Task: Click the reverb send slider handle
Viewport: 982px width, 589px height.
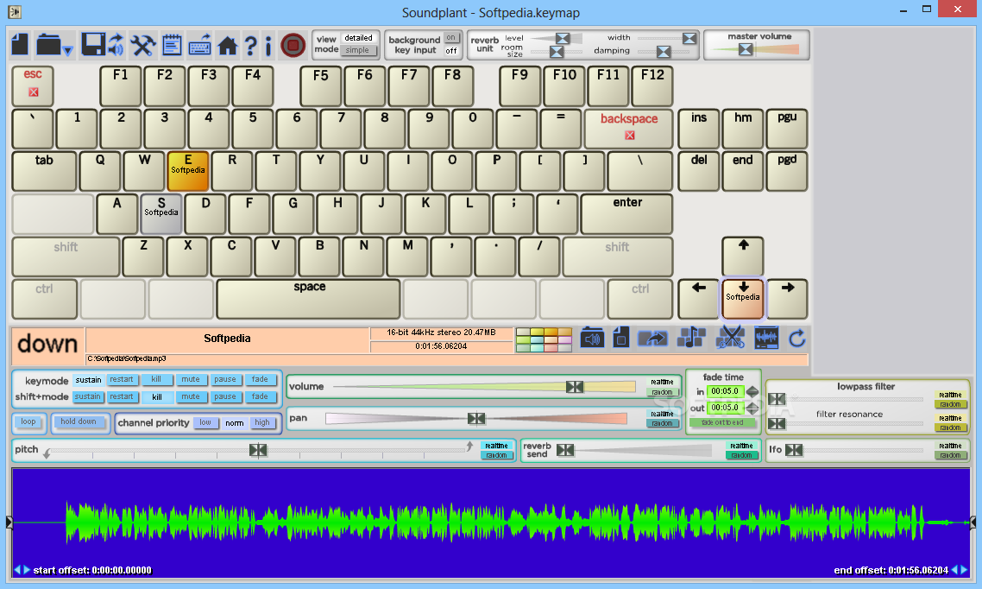Action: [565, 450]
